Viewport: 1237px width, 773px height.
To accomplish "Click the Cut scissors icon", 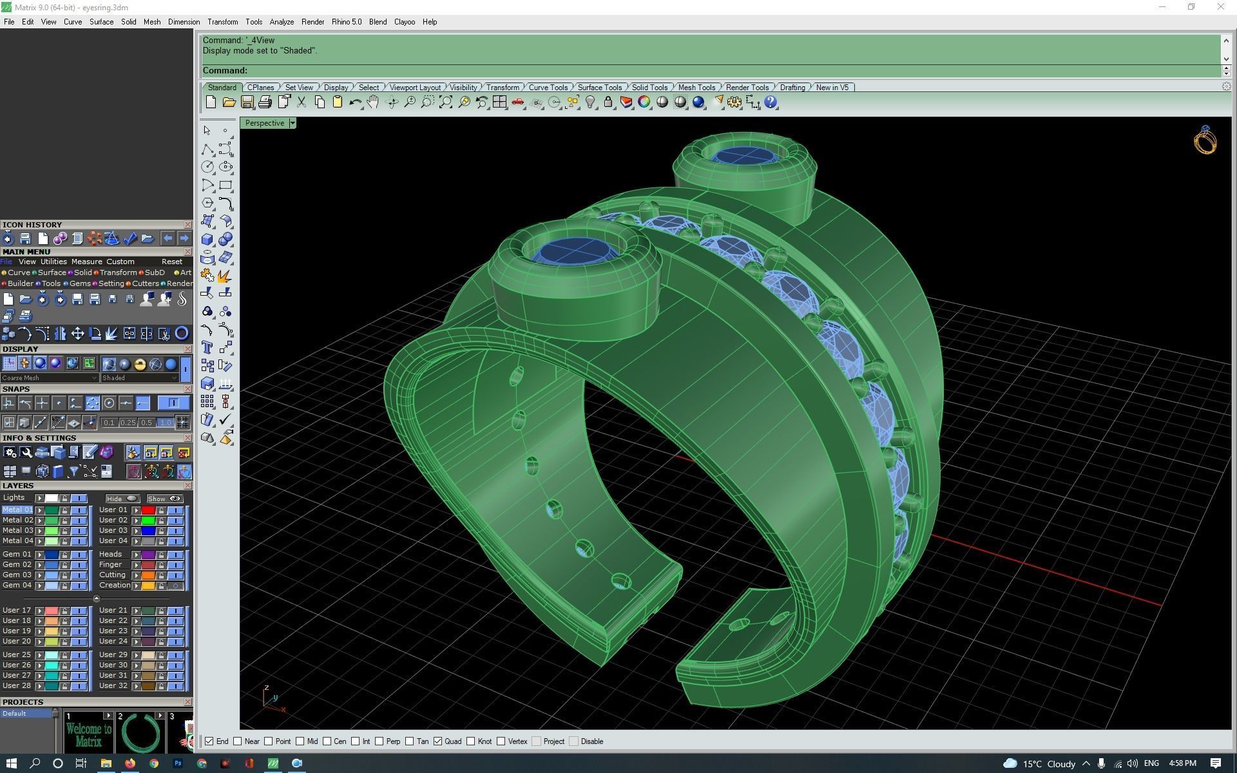I will click(302, 102).
